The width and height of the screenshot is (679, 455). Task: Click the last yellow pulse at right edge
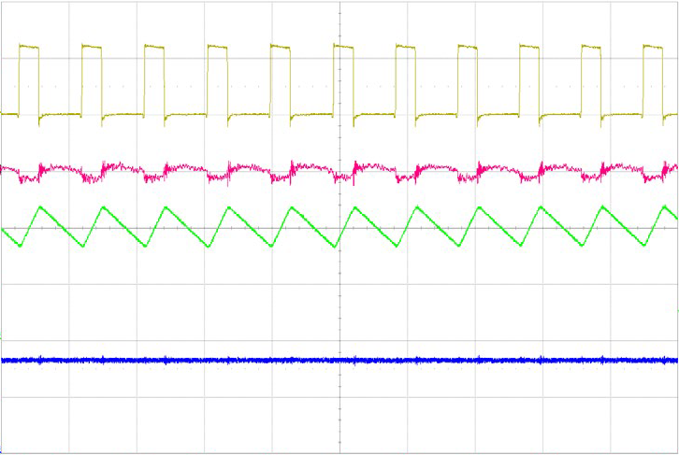(x=656, y=47)
